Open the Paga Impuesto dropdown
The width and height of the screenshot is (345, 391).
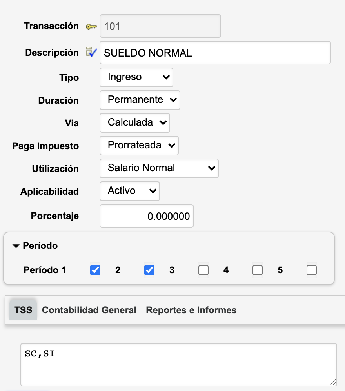[139, 145]
